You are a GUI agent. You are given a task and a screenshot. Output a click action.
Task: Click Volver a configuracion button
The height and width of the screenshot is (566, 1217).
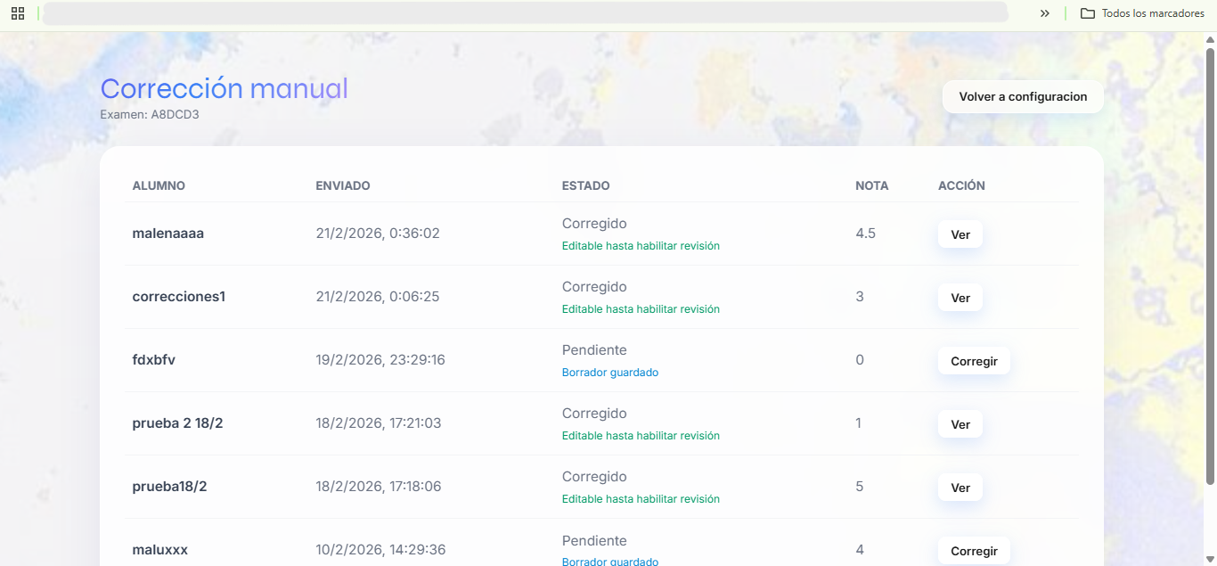tap(1023, 96)
